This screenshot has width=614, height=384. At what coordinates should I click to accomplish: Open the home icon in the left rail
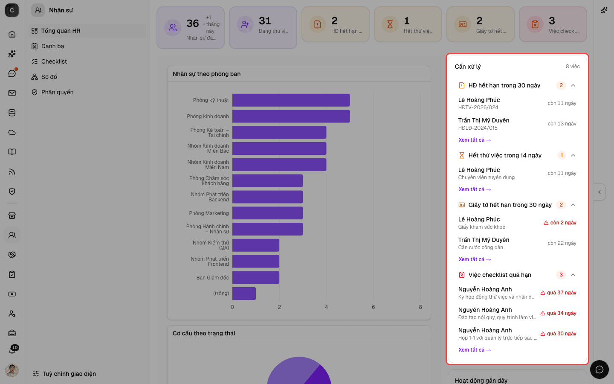click(x=12, y=34)
